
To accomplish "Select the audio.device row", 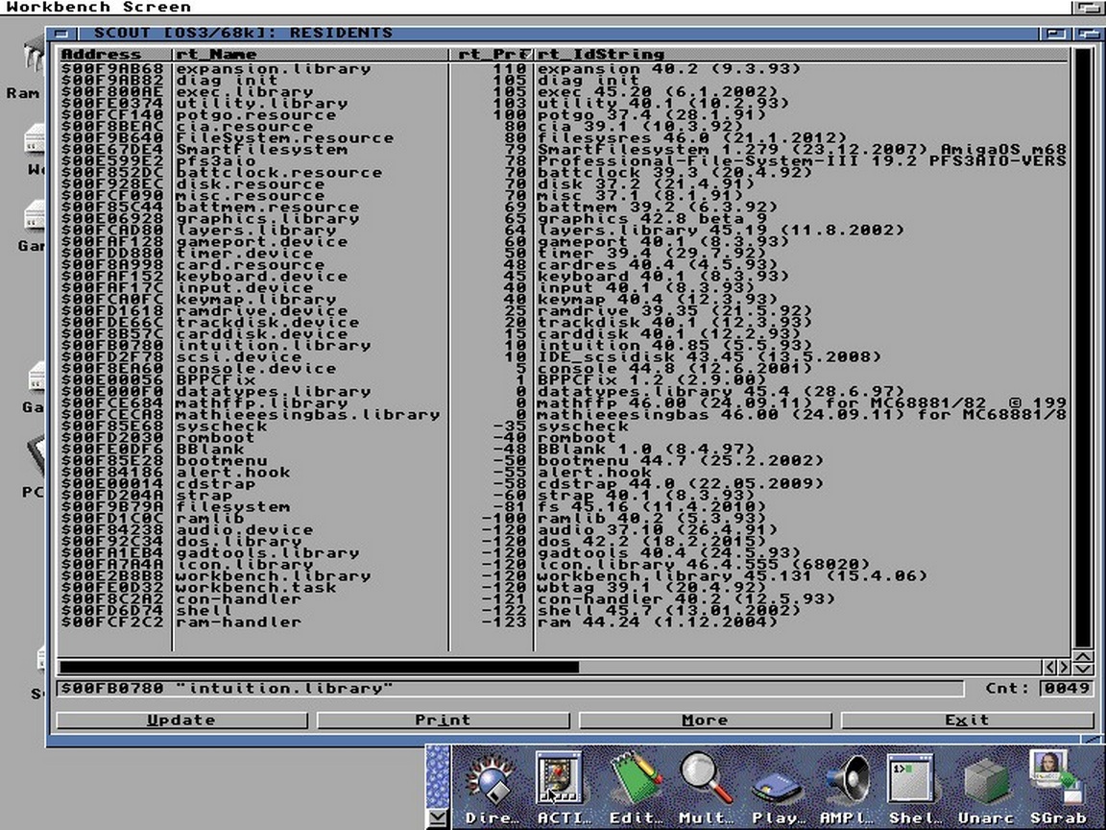I will (563, 529).
